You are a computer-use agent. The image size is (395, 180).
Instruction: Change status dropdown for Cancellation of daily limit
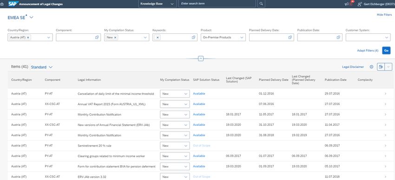tap(175, 93)
